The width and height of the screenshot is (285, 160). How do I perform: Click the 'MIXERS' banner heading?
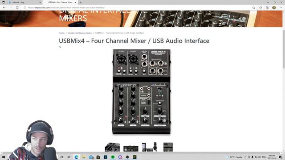point(73,18)
